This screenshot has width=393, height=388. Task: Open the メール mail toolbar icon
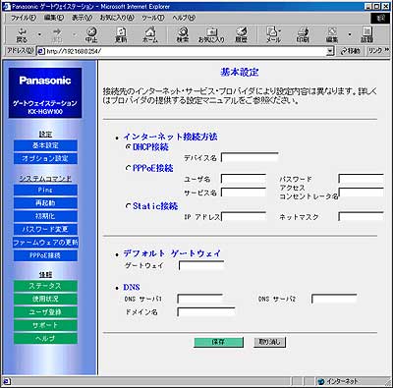(273, 34)
